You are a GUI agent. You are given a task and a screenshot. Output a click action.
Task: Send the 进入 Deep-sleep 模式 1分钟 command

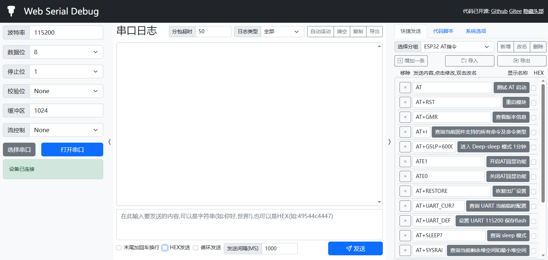pos(493,147)
